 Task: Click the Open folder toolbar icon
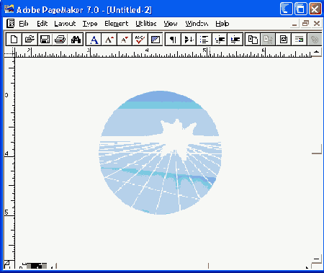coord(30,40)
